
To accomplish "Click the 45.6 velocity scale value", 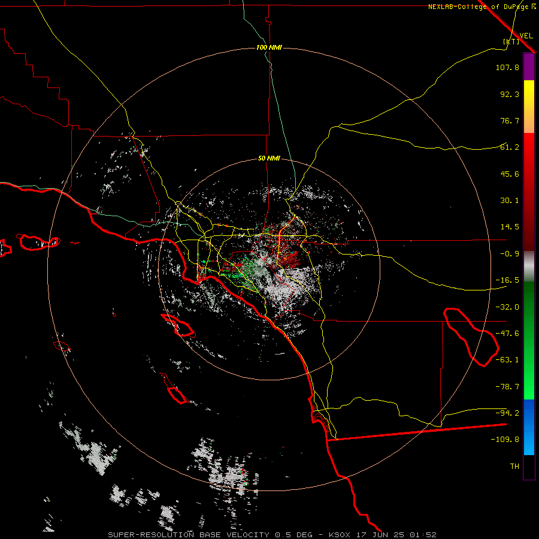I will (x=510, y=174).
